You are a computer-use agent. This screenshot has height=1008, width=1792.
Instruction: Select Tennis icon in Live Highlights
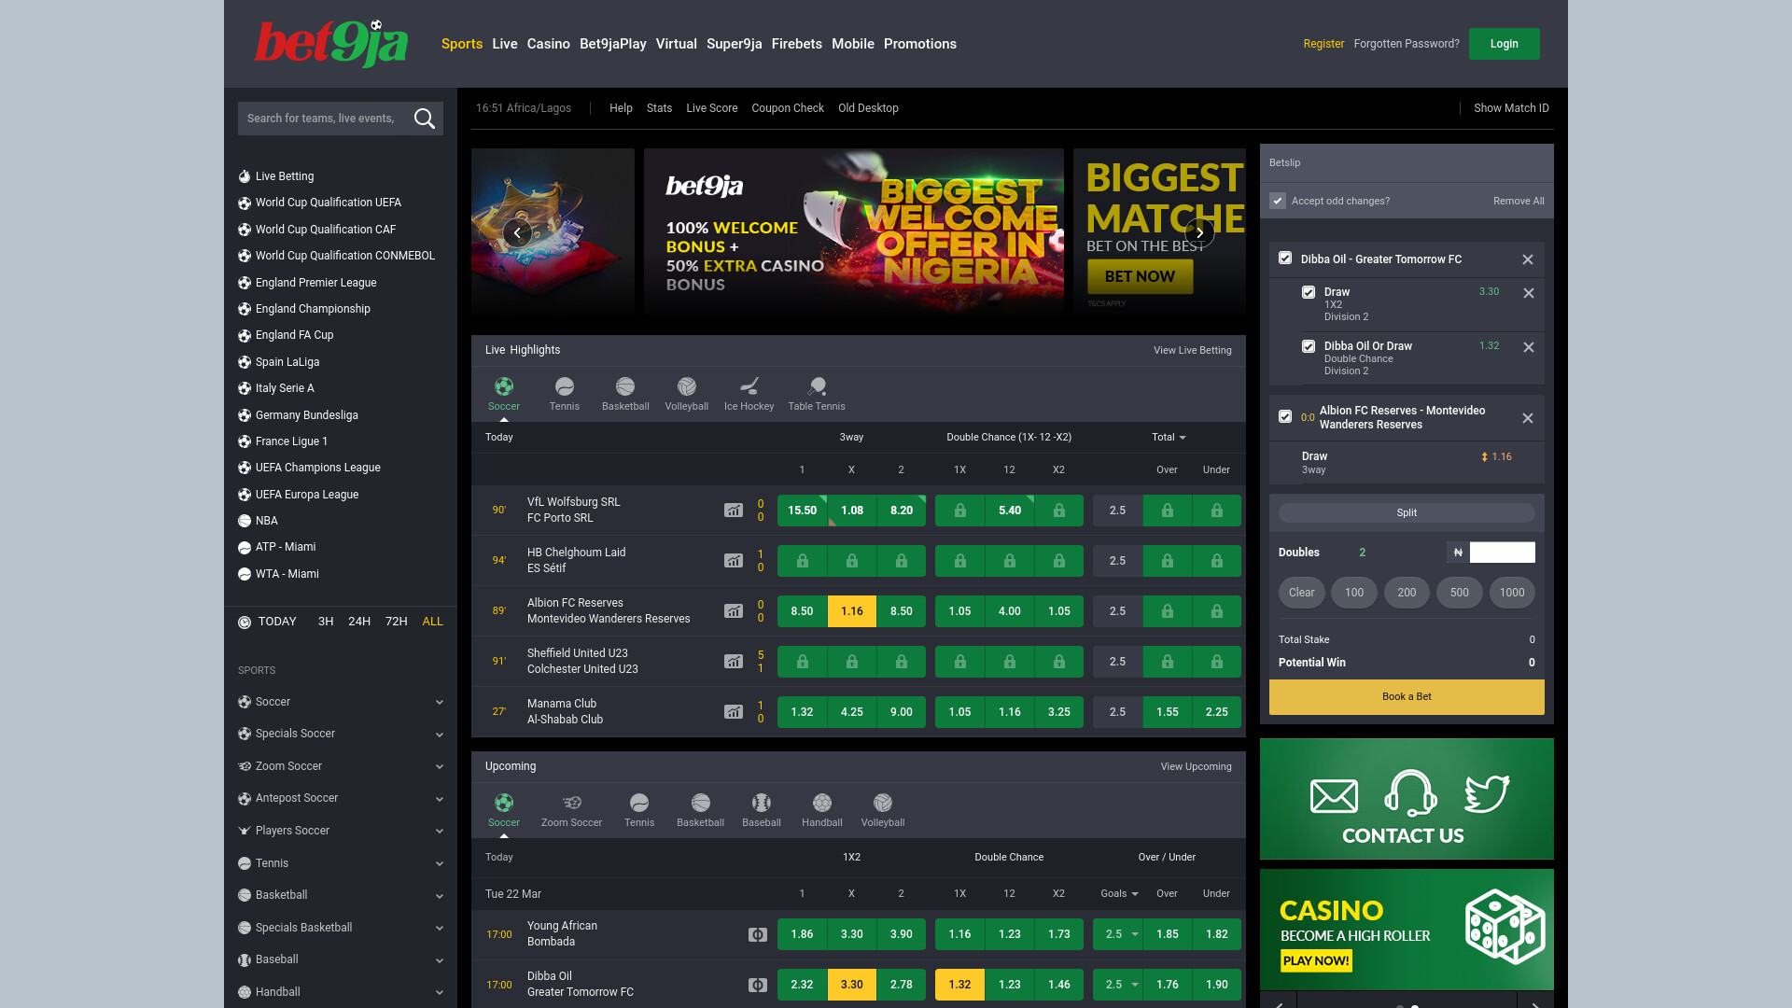(565, 386)
